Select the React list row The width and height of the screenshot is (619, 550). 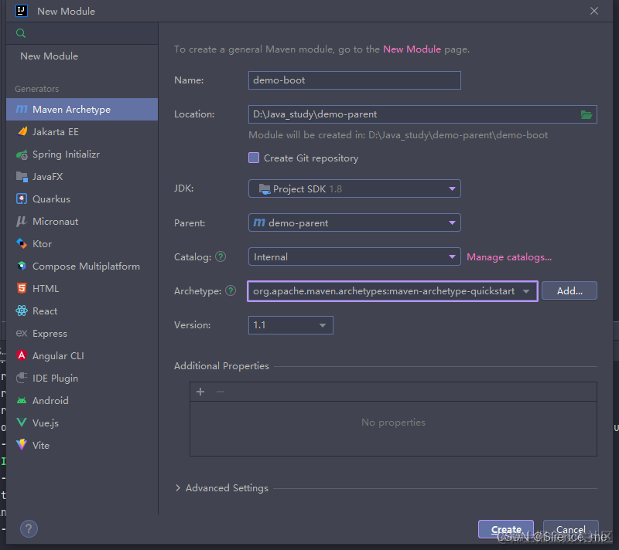[x=82, y=311]
